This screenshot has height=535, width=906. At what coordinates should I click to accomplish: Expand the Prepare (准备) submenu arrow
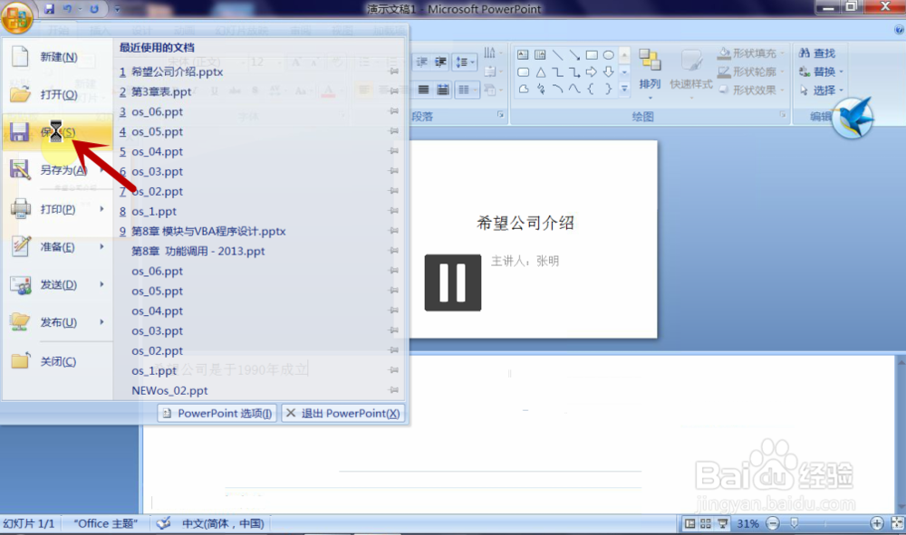pyautogui.click(x=102, y=247)
